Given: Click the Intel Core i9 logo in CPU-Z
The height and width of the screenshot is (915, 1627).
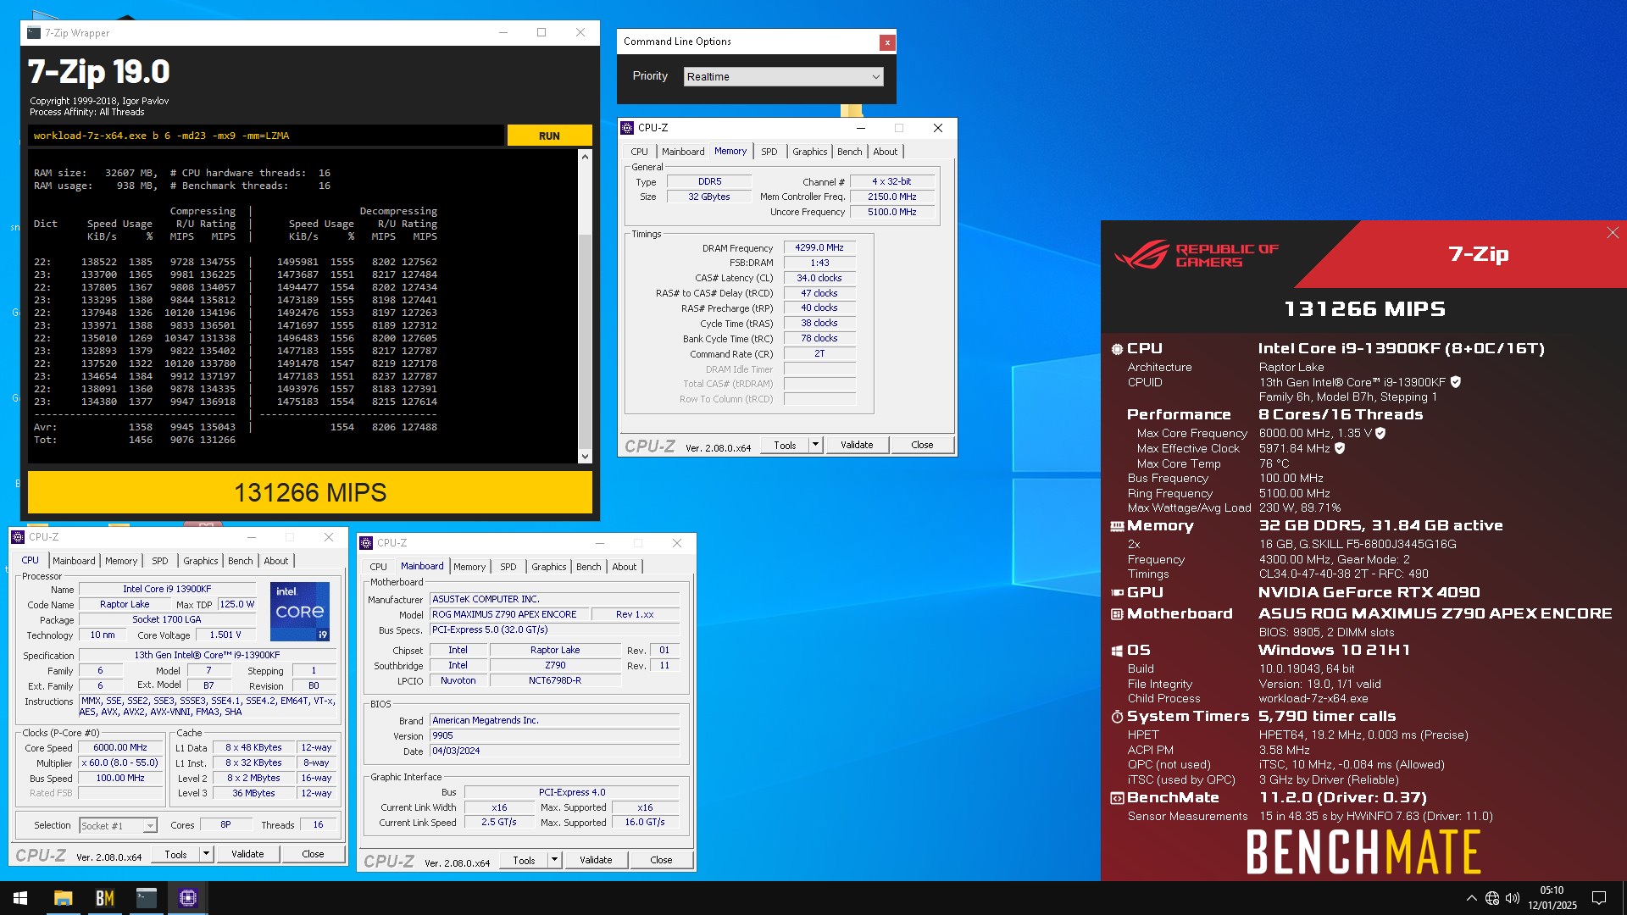Looking at the screenshot, I should click(x=300, y=611).
